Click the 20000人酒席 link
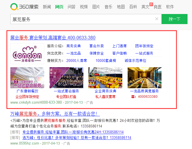This screenshot has height=149, width=192. point(76,60)
